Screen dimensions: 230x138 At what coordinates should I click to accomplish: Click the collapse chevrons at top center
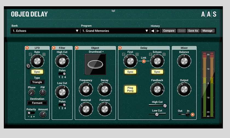[113, 11]
